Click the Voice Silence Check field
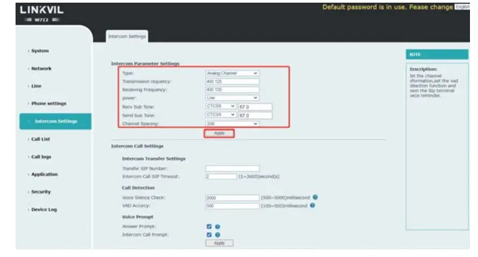The height and width of the screenshot is (257, 478). (x=233, y=197)
